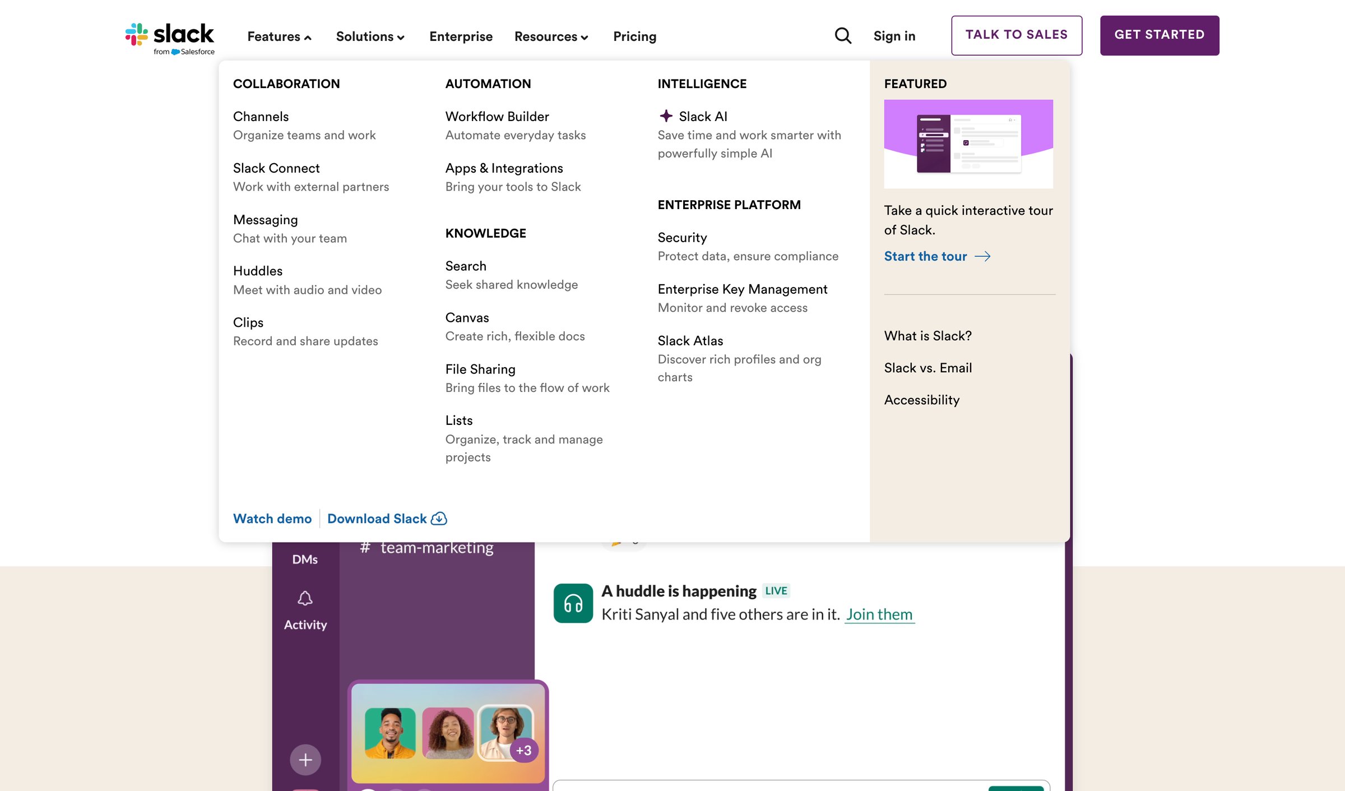Click the download cloud icon

[439, 519]
